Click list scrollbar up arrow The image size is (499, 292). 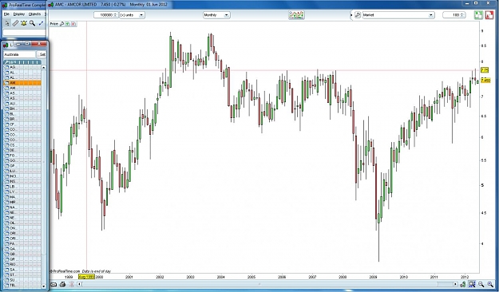click(x=44, y=68)
